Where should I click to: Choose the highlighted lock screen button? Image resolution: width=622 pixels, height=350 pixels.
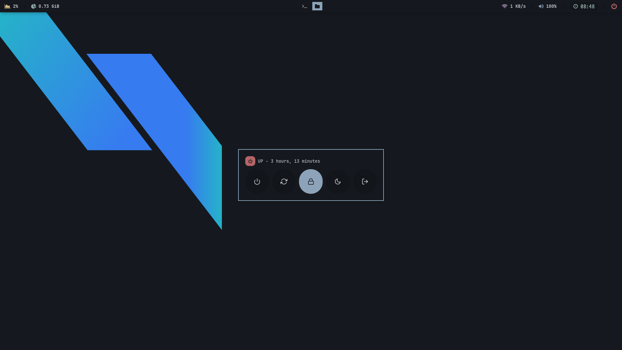[311, 181]
